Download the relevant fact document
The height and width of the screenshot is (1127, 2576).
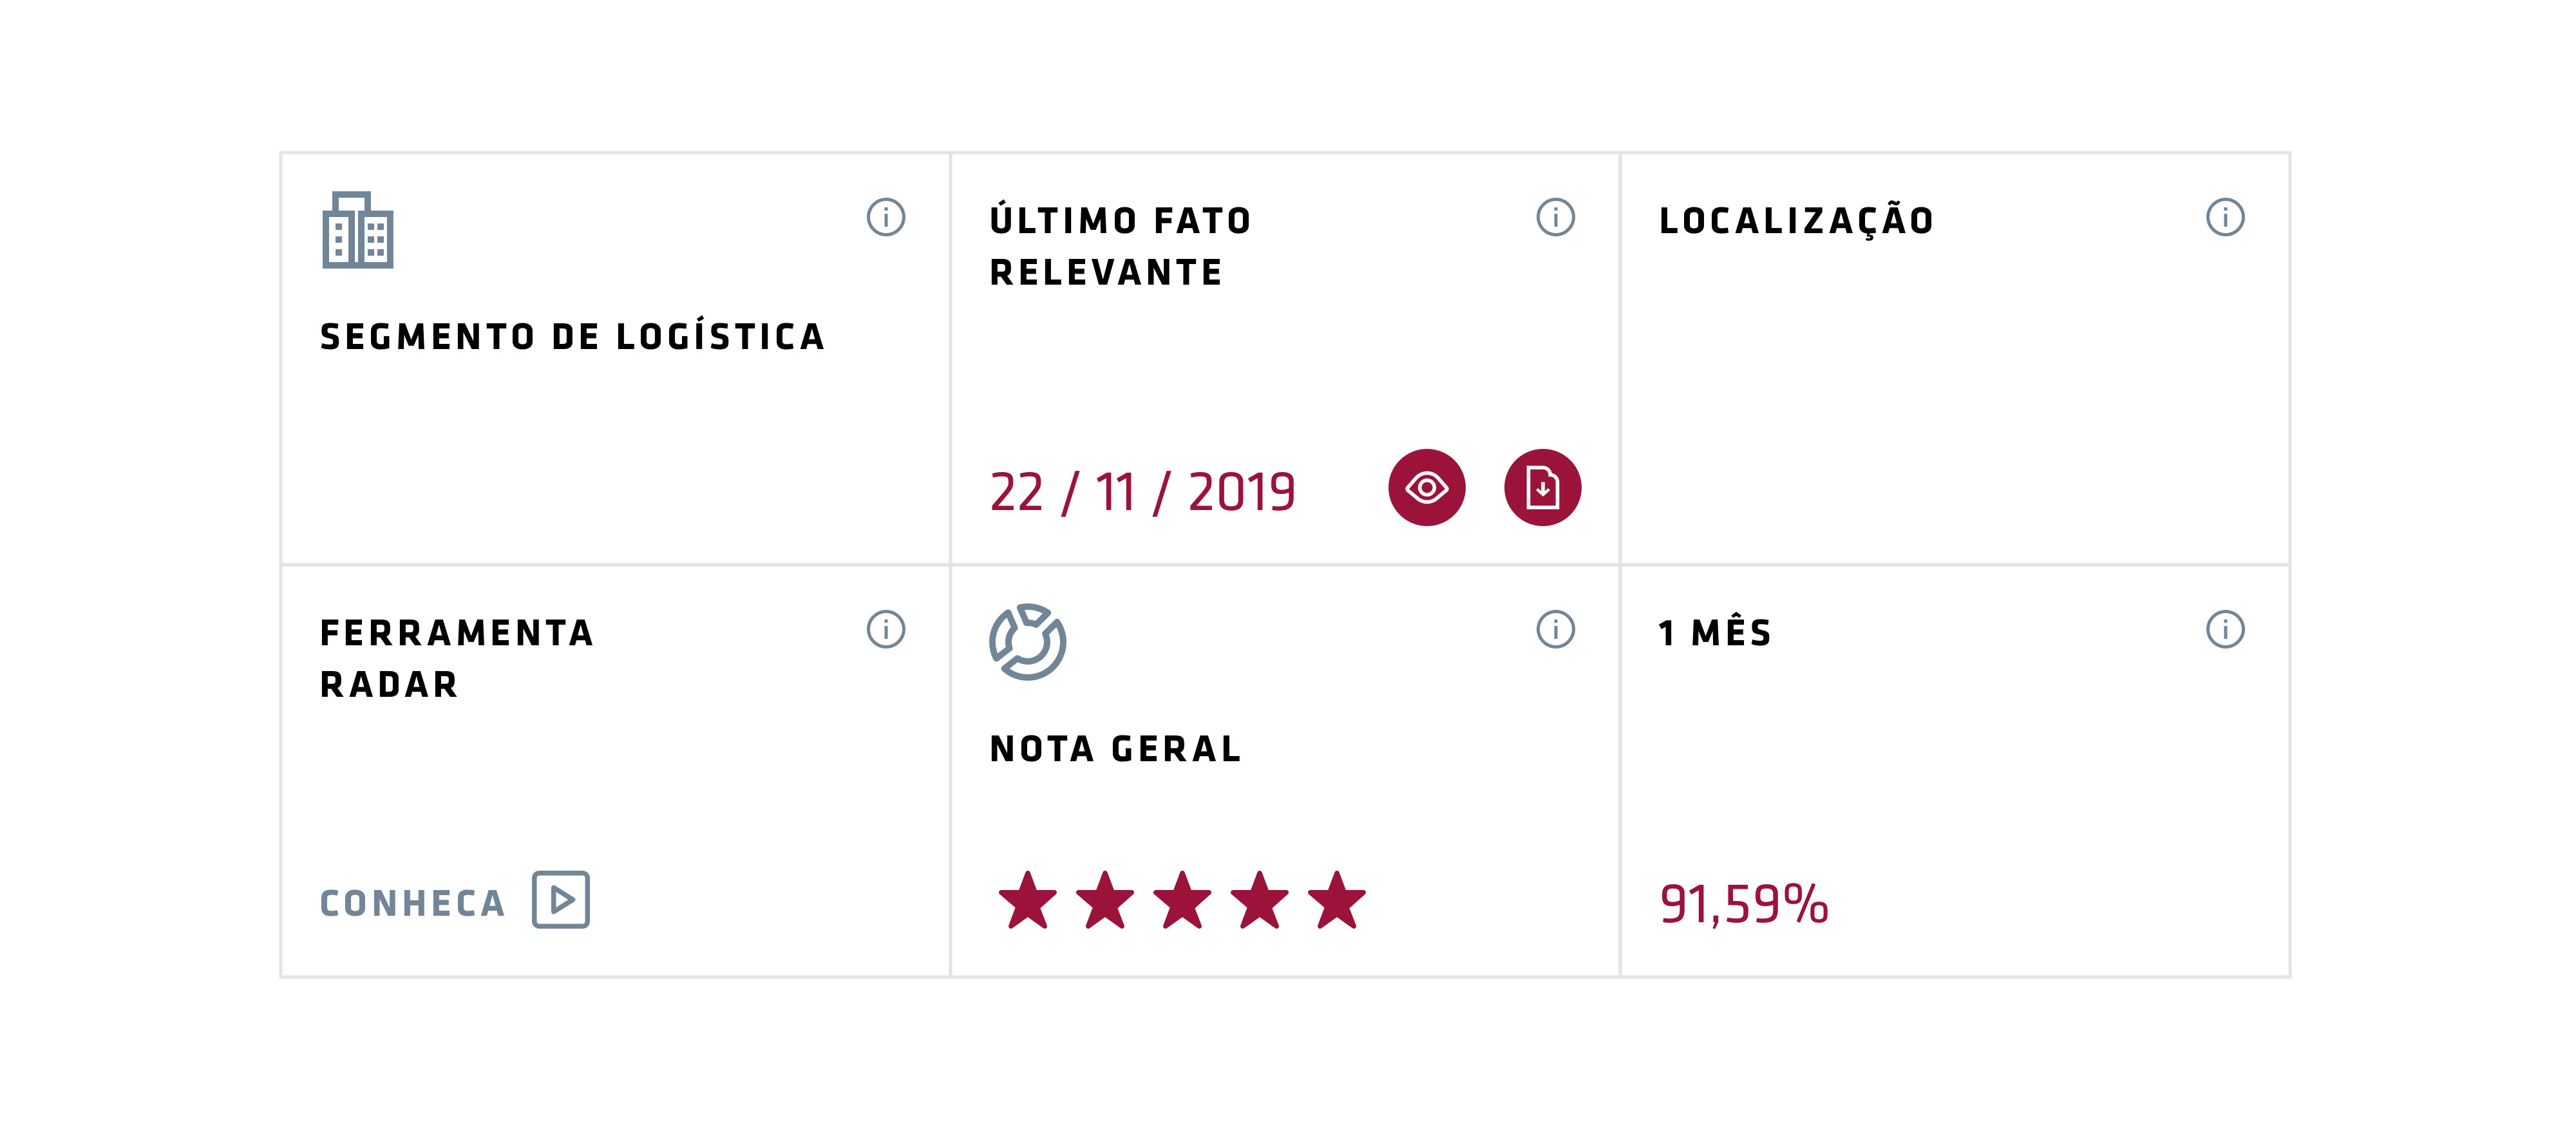pyautogui.click(x=1542, y=488)
